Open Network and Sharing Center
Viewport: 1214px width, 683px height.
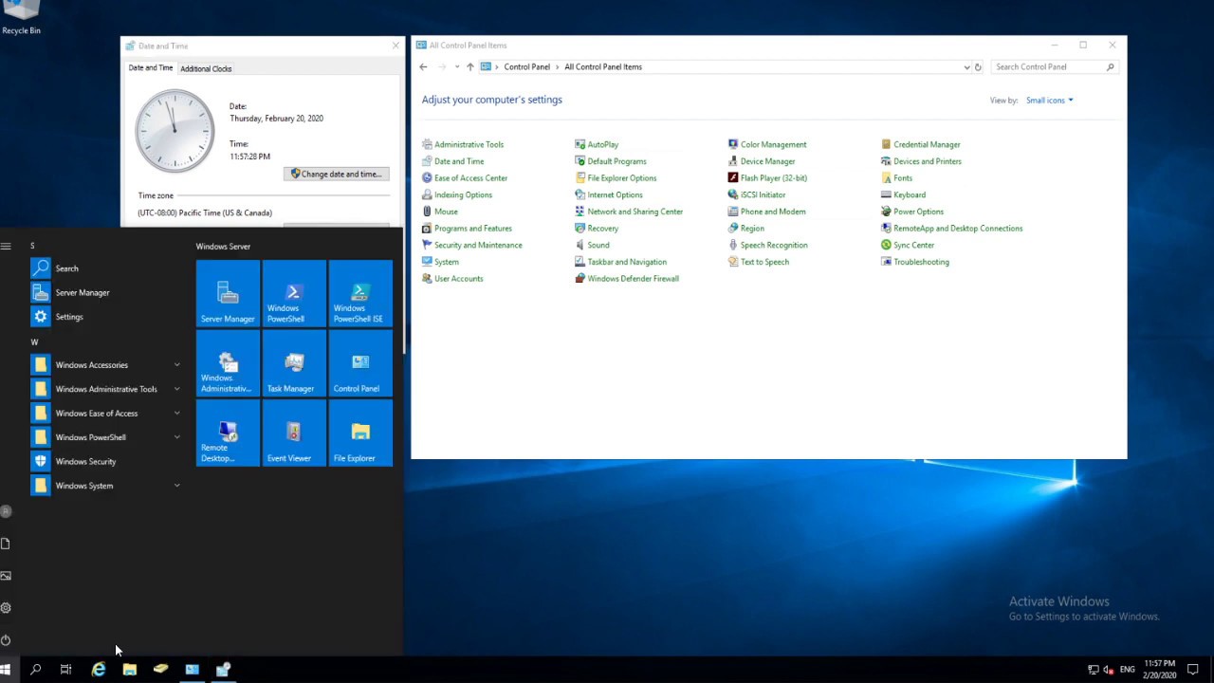(x=629, y=212)
